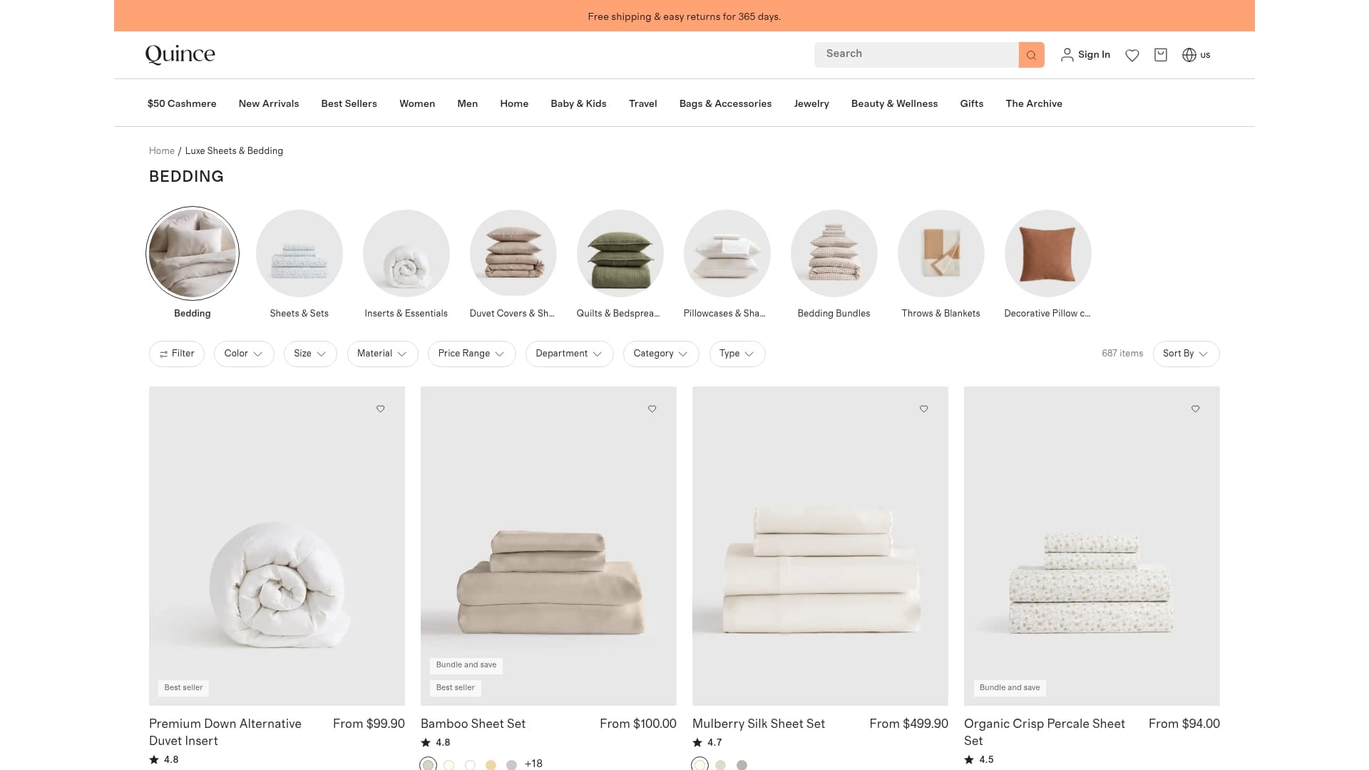Open the Filter panel button
Screen dimensions: 1369x770
(x=177, y=354)
